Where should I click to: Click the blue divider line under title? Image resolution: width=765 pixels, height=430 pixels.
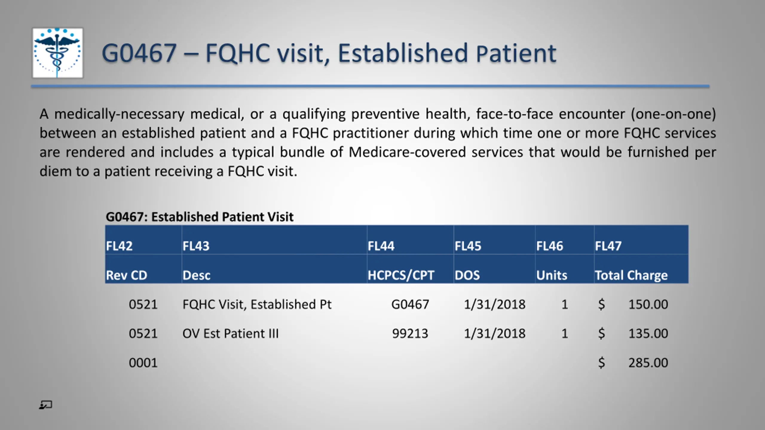(370, 86)
